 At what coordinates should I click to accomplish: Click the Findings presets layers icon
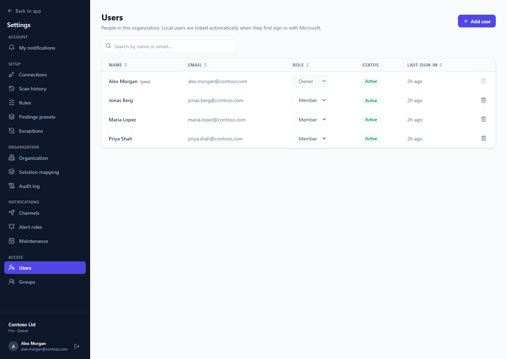coord(12,117)
